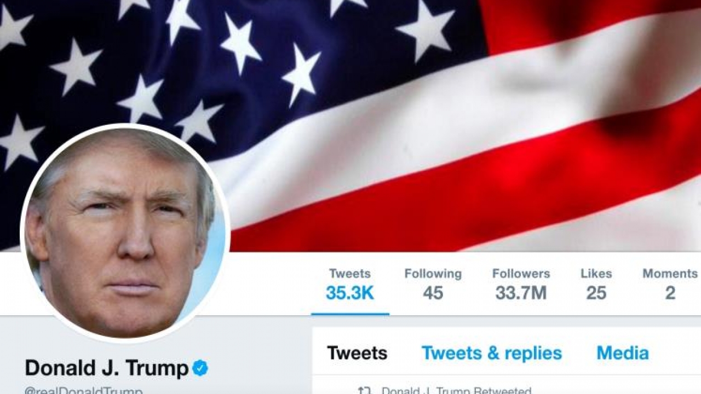This screenshot has height=394, width=701.
Task: Click the number 2 under Moments
Action: coord(670,293)
